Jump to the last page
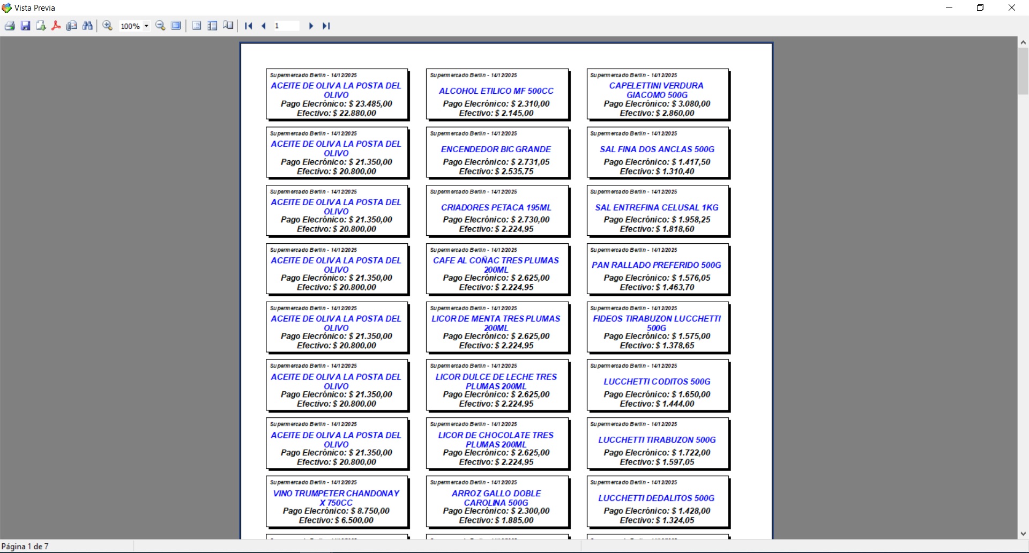1029x553 pixels. point(326,26)
